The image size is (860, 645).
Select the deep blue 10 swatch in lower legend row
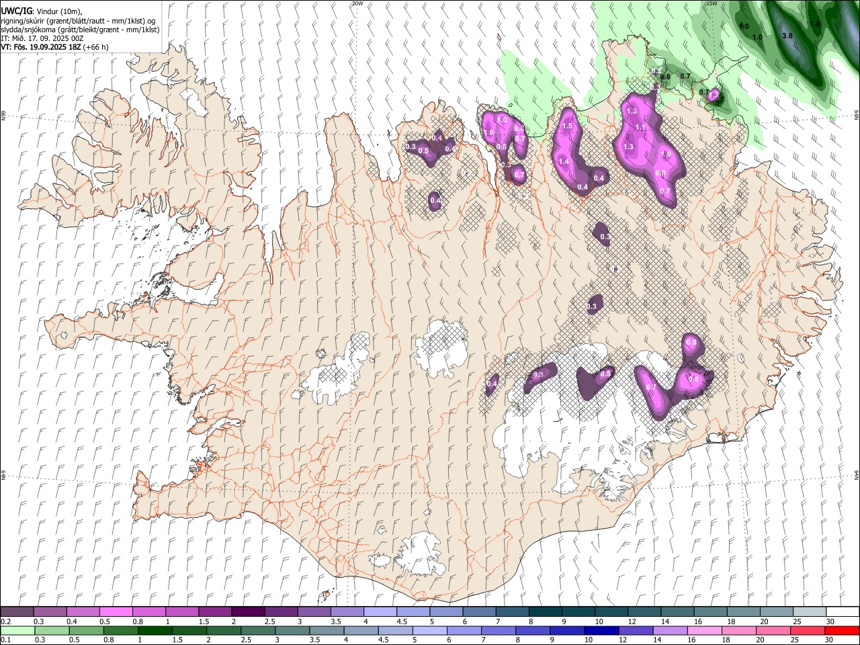602,631
